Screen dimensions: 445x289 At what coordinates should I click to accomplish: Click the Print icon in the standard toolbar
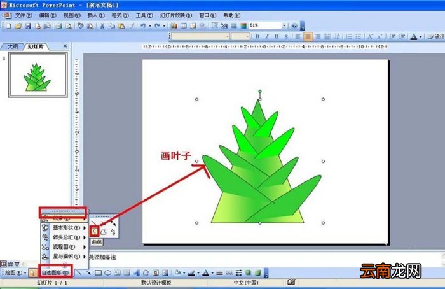[58, 26]
